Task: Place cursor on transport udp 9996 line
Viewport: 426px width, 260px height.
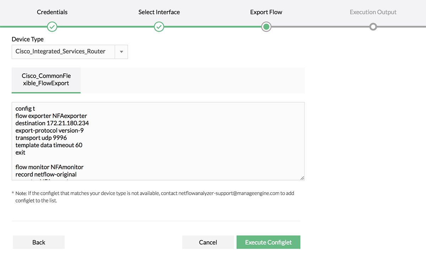Action: pyautogui.click(x=41, y=138)
